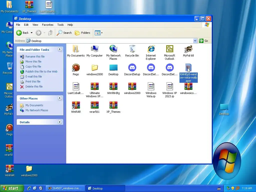Select My Network Places icon in file pane

(113, 49)
